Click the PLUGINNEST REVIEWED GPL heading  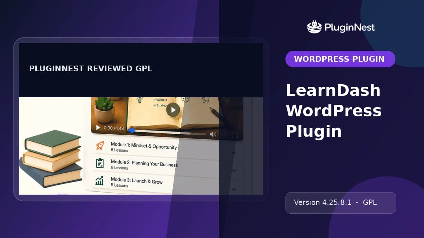(90, 69)
